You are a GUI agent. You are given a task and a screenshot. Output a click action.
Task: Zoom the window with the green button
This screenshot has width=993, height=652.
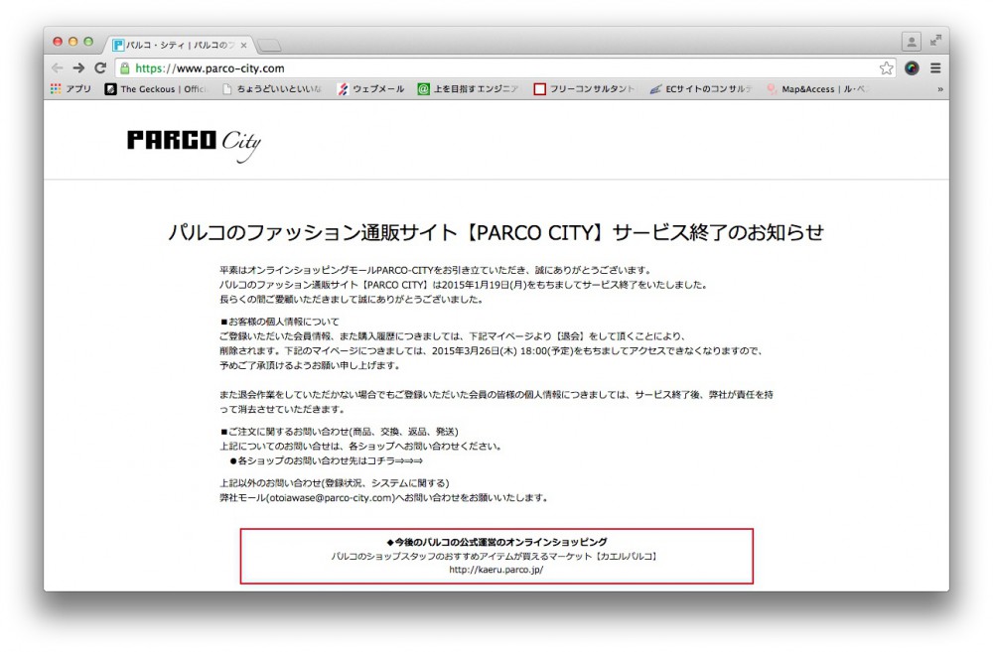(88, 42)
